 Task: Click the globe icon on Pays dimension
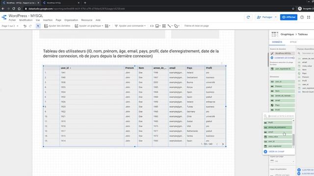(272, 105)
